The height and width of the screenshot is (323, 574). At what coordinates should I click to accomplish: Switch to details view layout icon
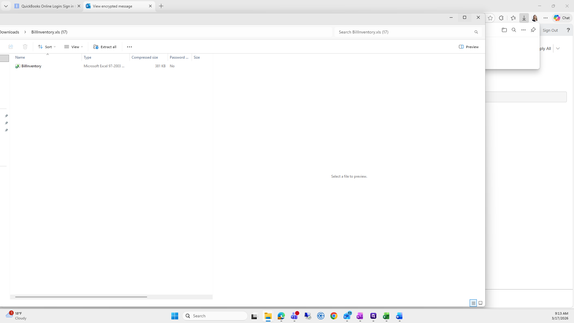(473, 303)
